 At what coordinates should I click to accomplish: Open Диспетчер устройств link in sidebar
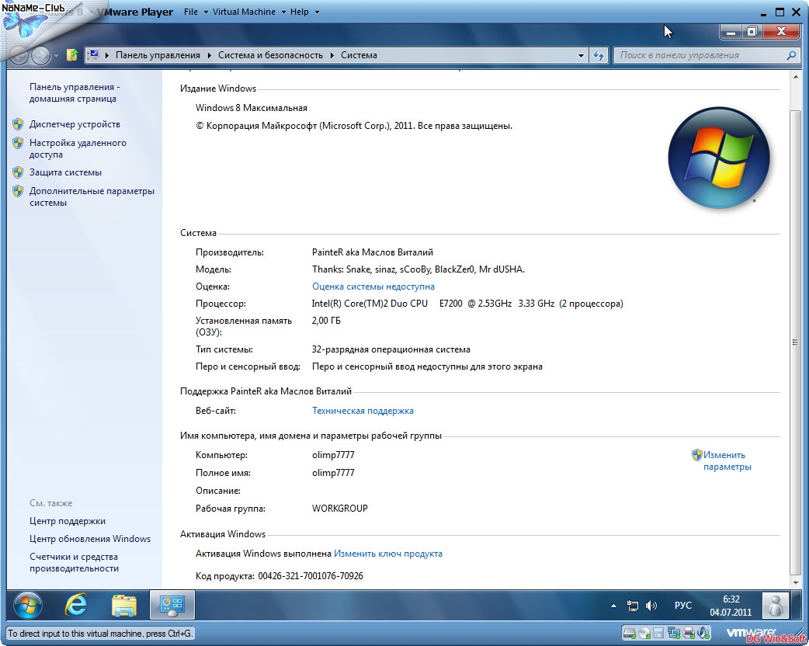point(75,124)
